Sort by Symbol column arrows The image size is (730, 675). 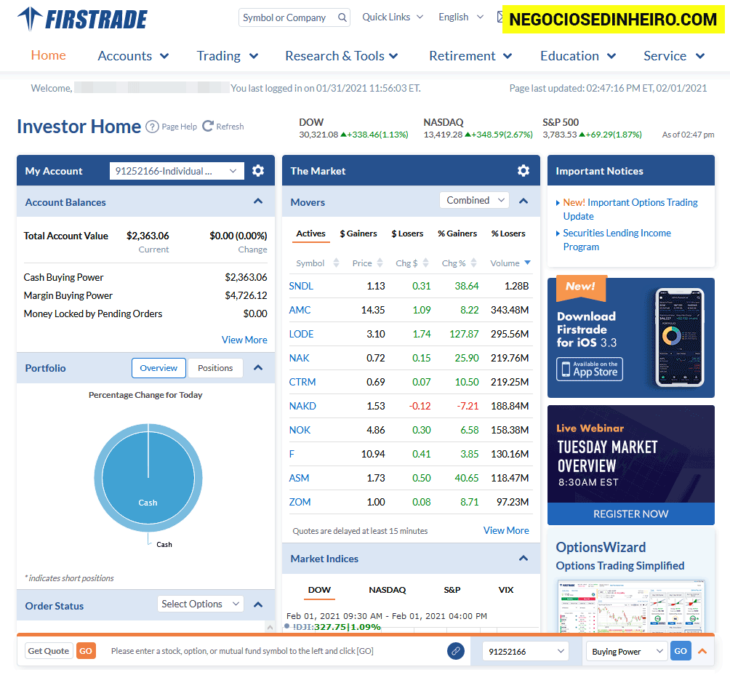pyautogui.click(x=336, y=263)
